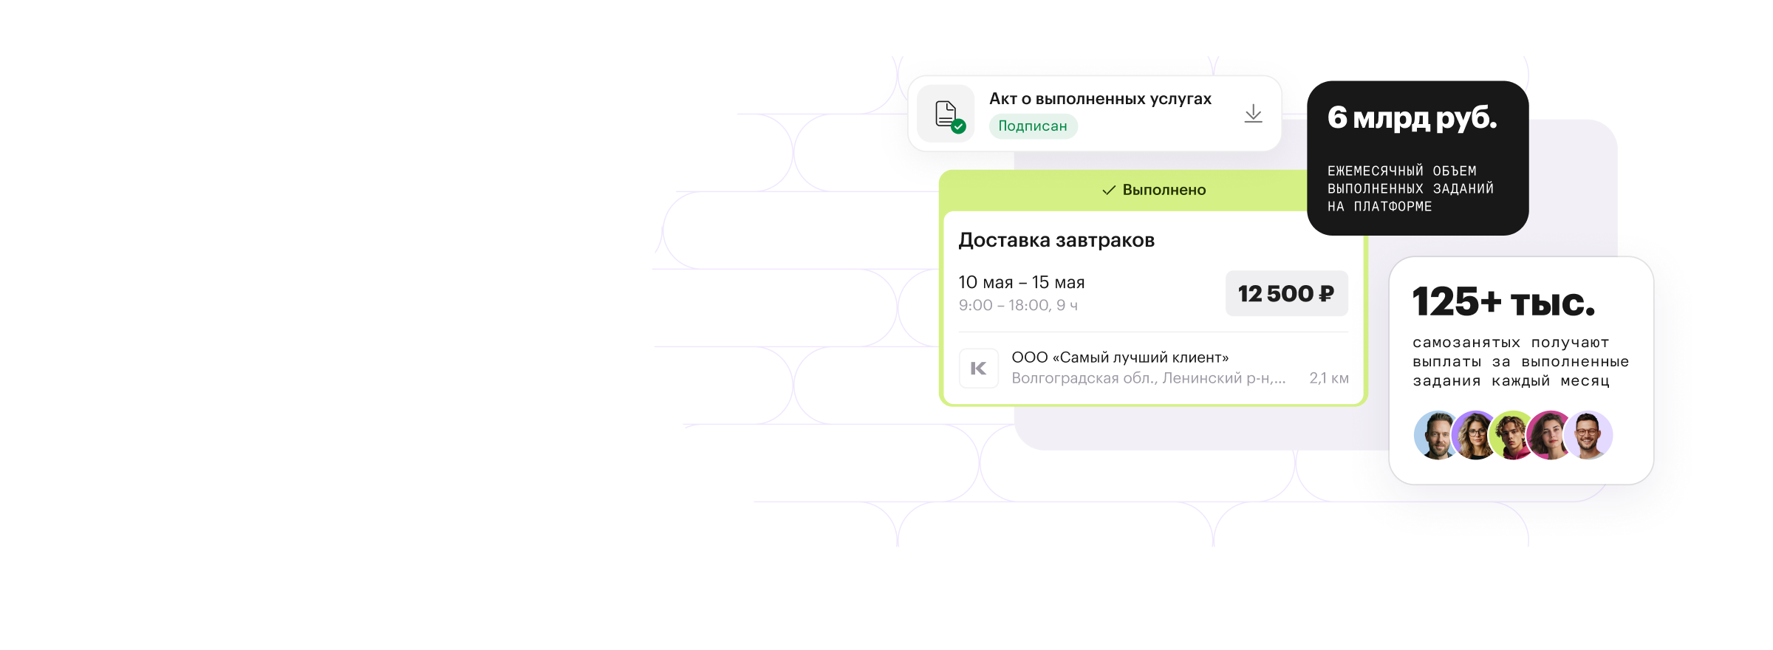The width and height of the screenshot is (1773, 650).
Task: Click the K company logo icon
Action: 979,368
